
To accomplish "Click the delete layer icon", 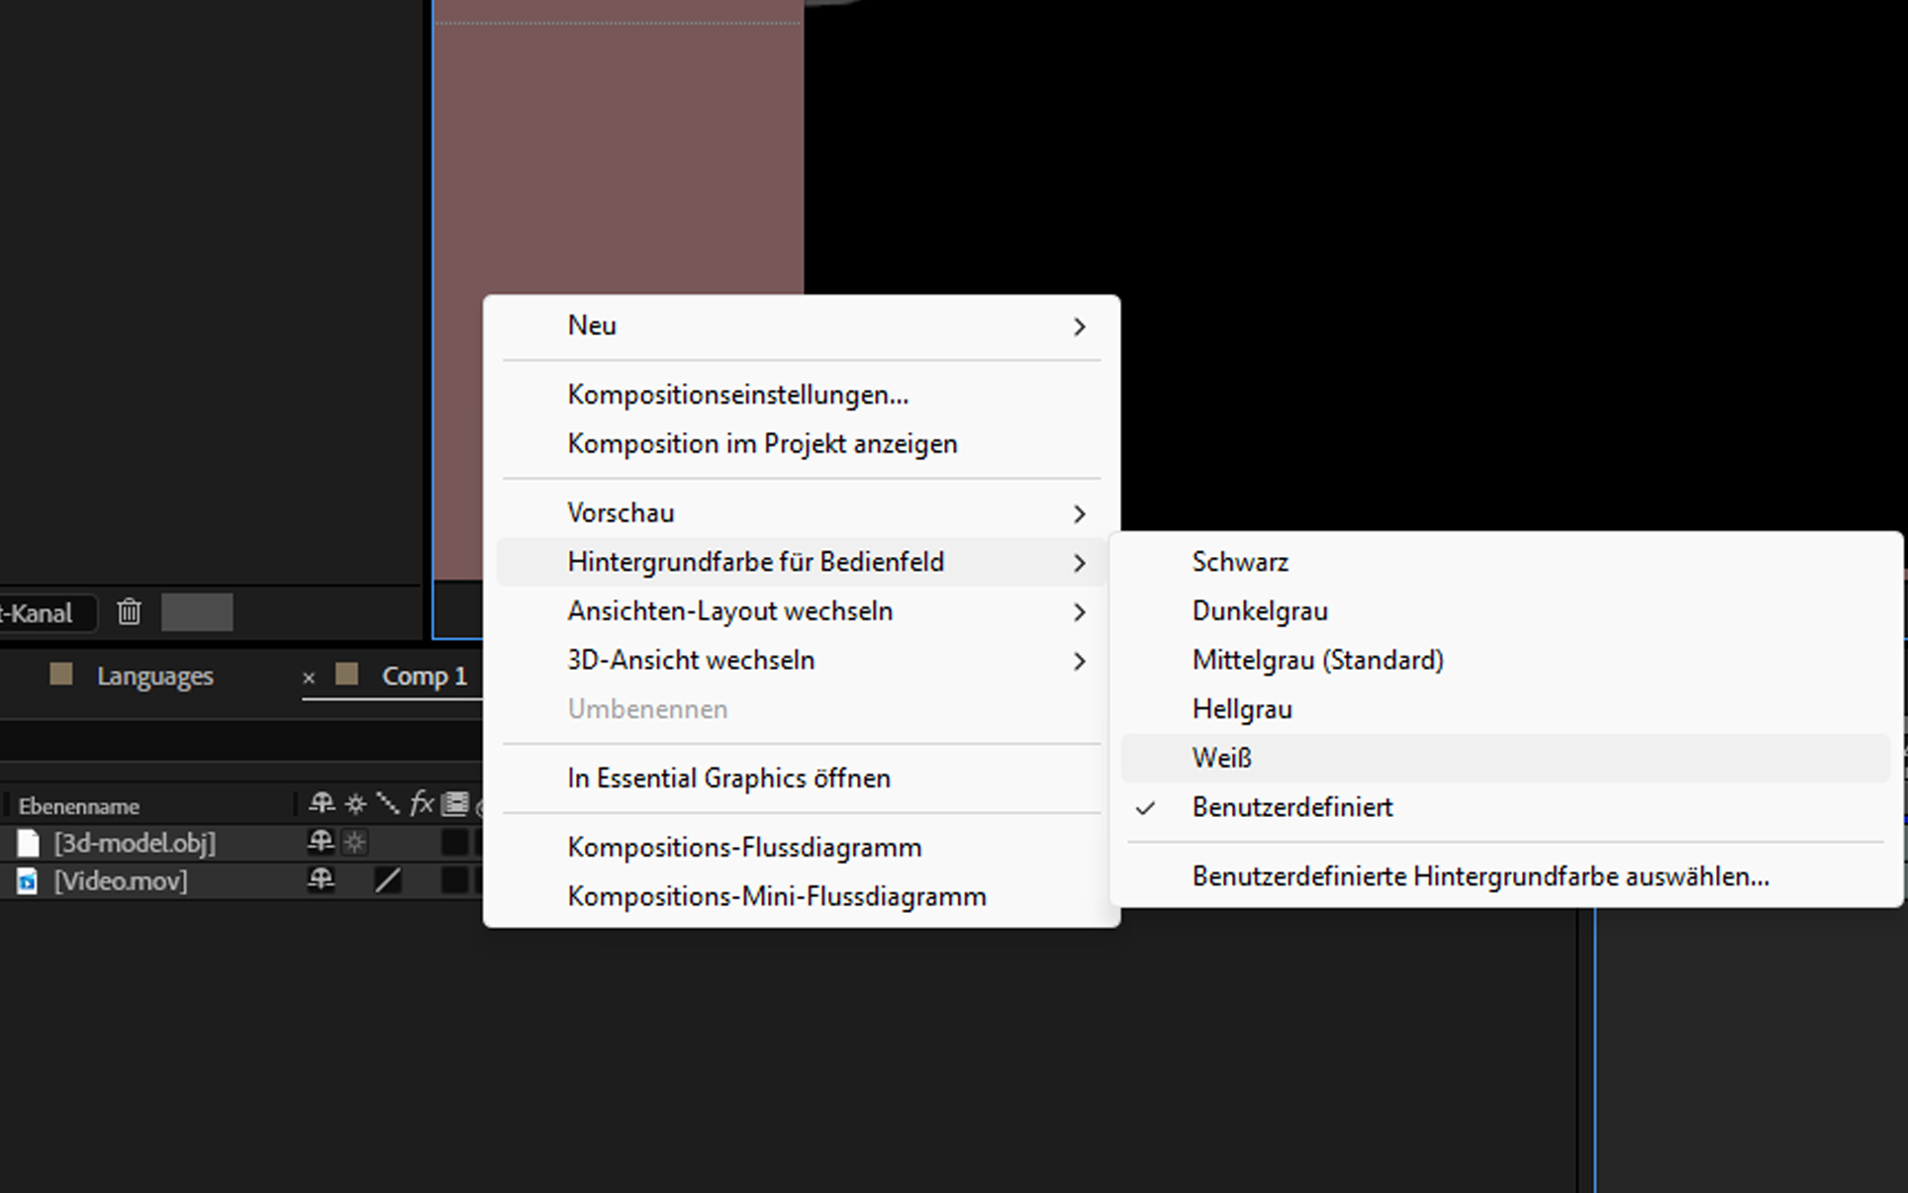I will [x=131, y=611].
